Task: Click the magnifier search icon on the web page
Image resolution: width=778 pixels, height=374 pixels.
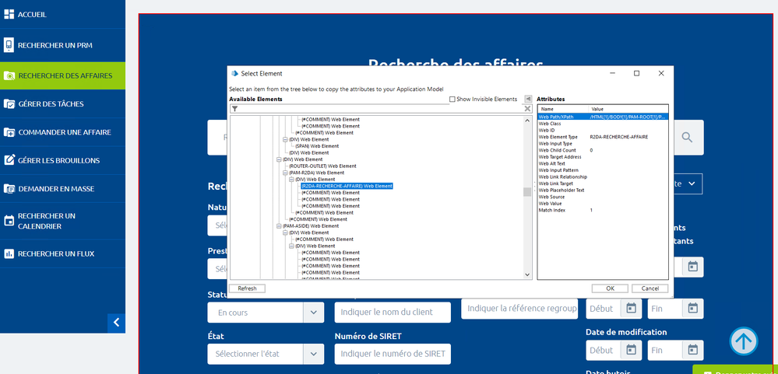Action: click(x=687, y=137)
